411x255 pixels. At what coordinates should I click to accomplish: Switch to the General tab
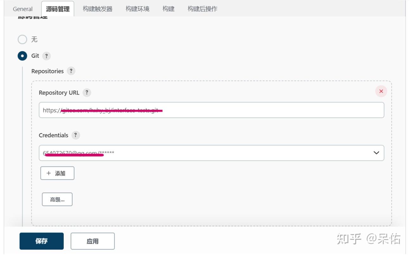(x=22, y=9)
